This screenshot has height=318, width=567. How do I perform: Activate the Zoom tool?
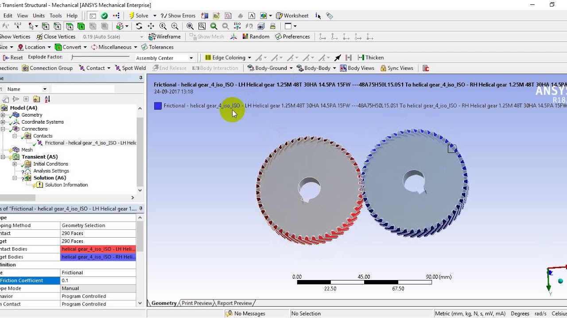163,26
